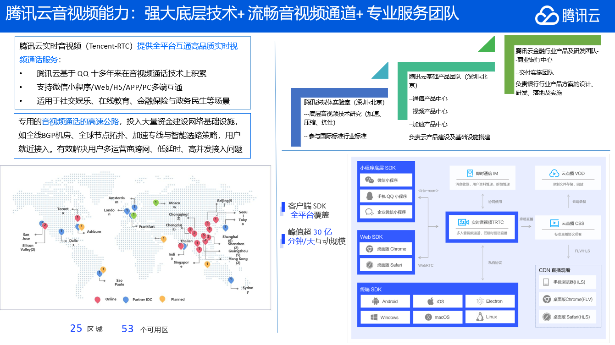
Task: Click the 小程序底层 SDK panel header
Action: click(x=377, y=168)
